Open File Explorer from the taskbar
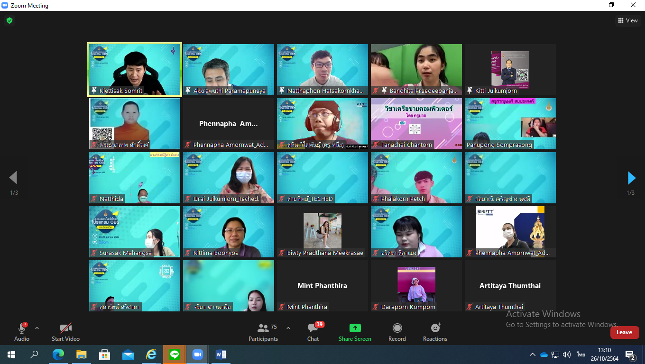Viewport: 645px width, 364px height. [x=82, y=355]
